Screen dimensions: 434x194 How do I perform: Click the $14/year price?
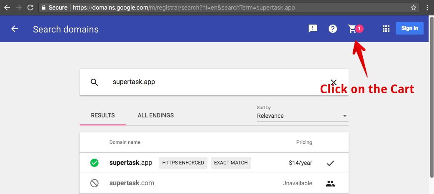click(300, 163)
